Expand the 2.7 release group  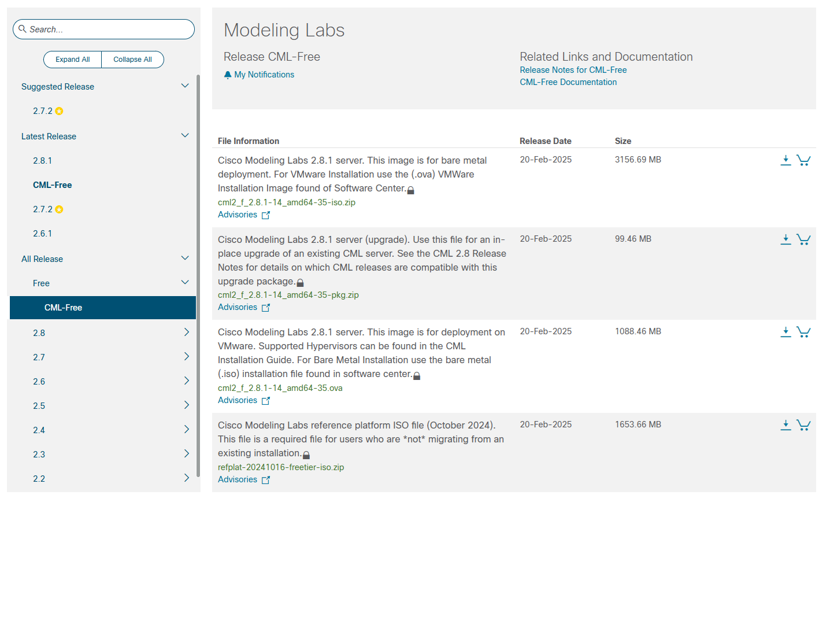186,356
